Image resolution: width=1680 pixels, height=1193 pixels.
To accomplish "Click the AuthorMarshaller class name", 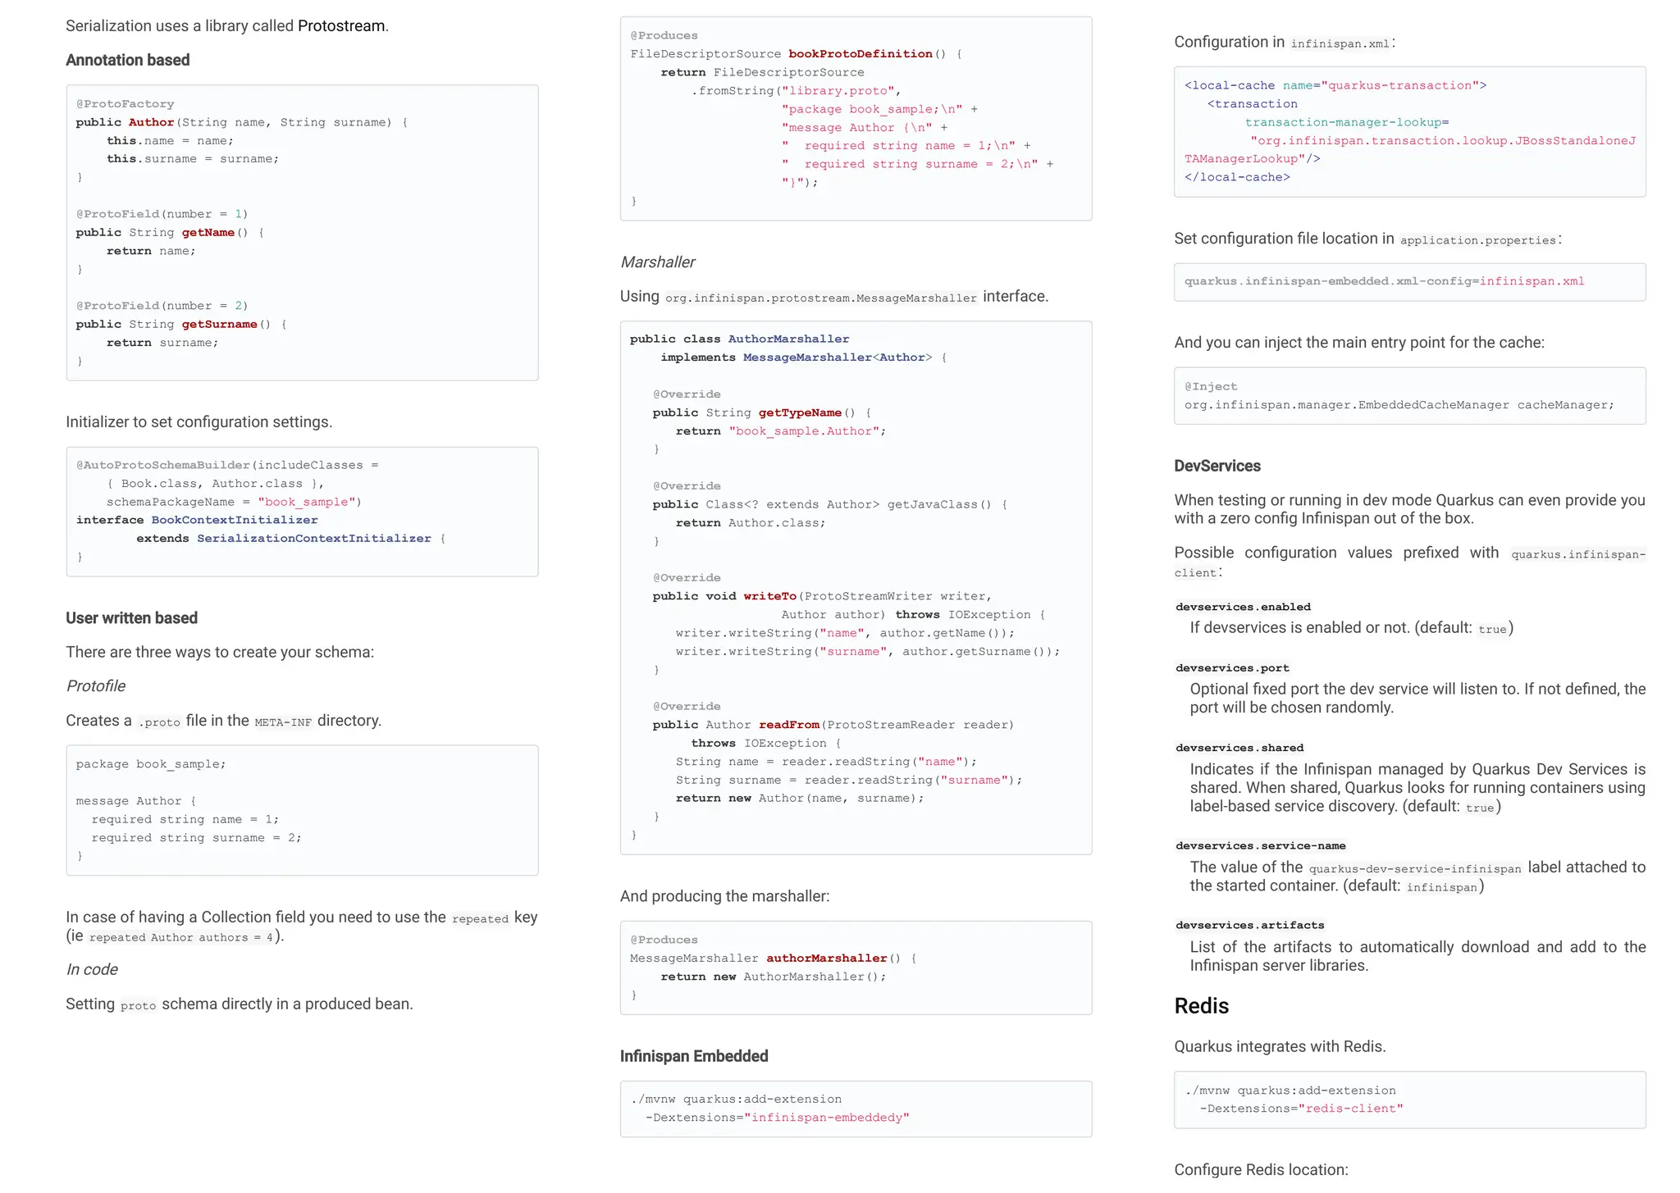I will (x=788, y=339).
